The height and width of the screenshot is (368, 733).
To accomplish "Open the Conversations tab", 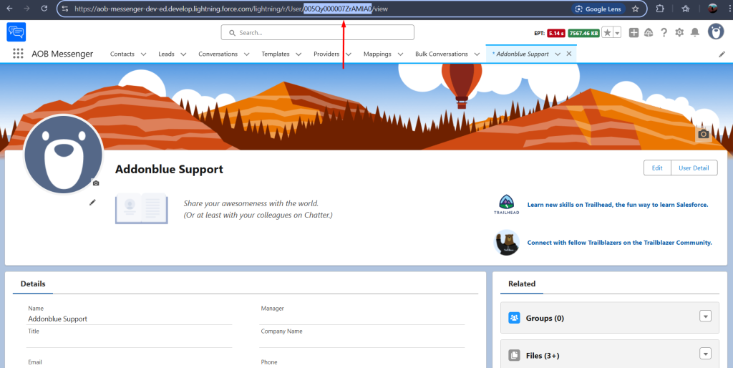I will tap(218, 54).
